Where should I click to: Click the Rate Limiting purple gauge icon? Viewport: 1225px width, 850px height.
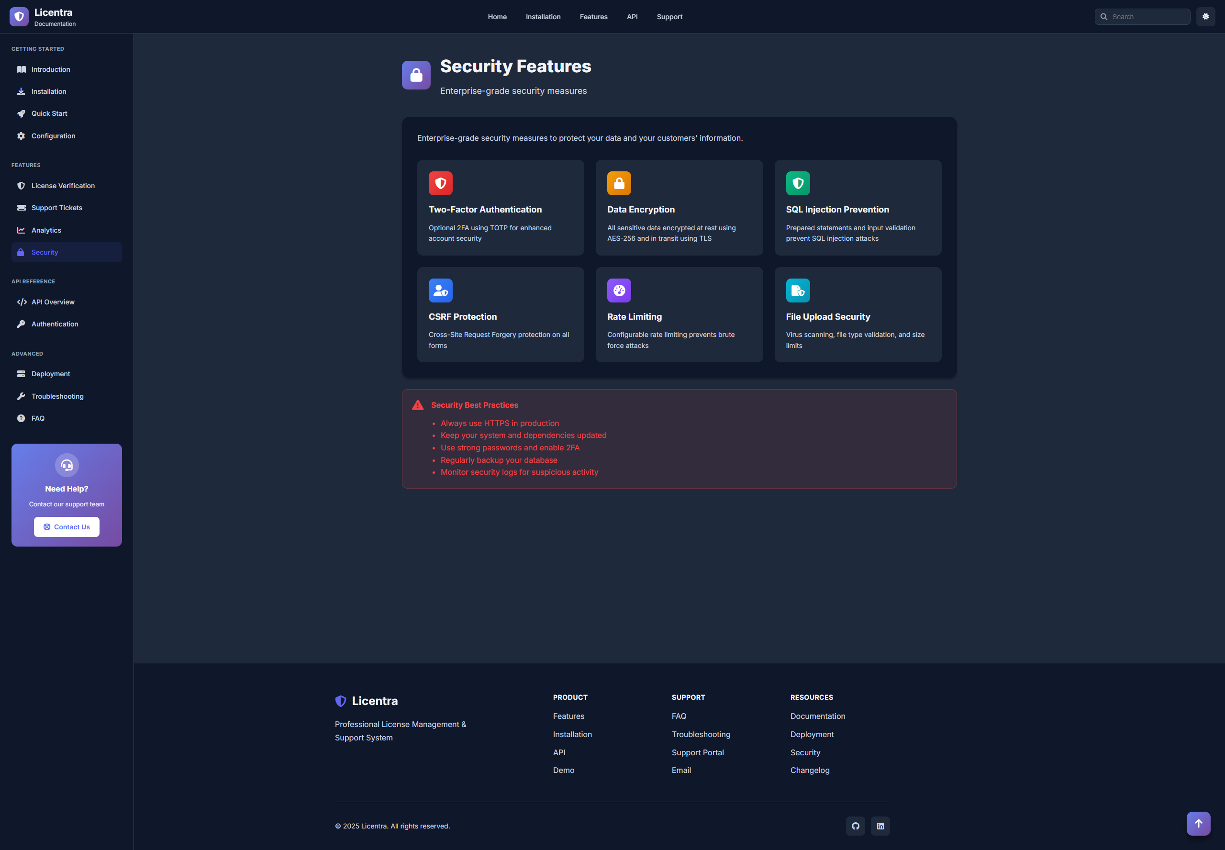point(619,290)
